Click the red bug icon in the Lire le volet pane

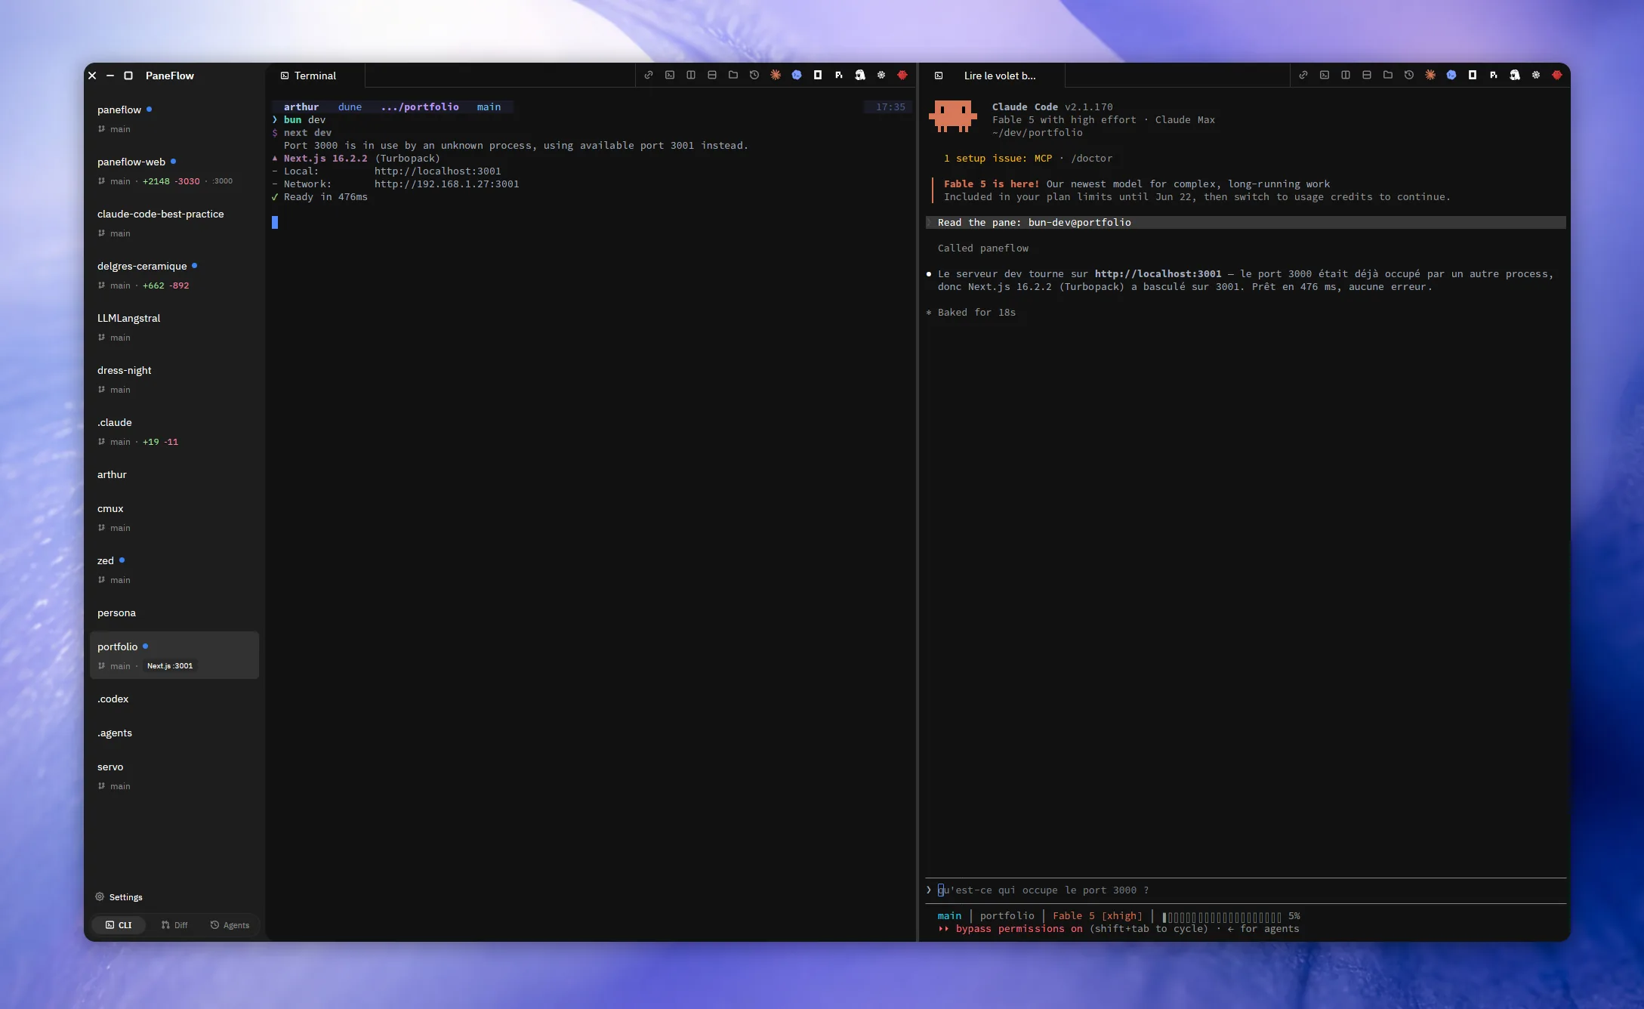(1556, 76)
